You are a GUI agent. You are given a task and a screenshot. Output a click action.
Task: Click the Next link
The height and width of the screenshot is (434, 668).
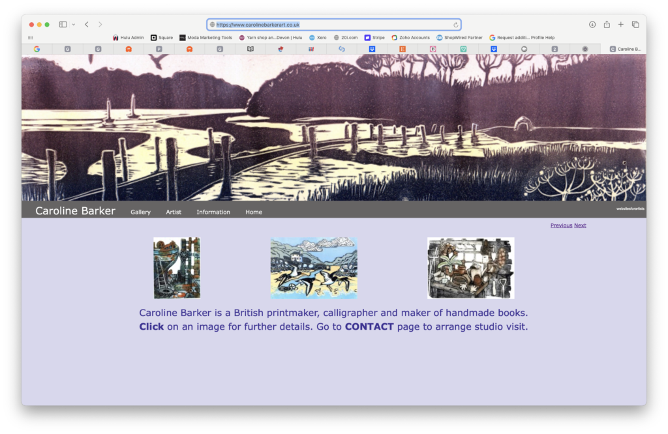tap(580, 225)
